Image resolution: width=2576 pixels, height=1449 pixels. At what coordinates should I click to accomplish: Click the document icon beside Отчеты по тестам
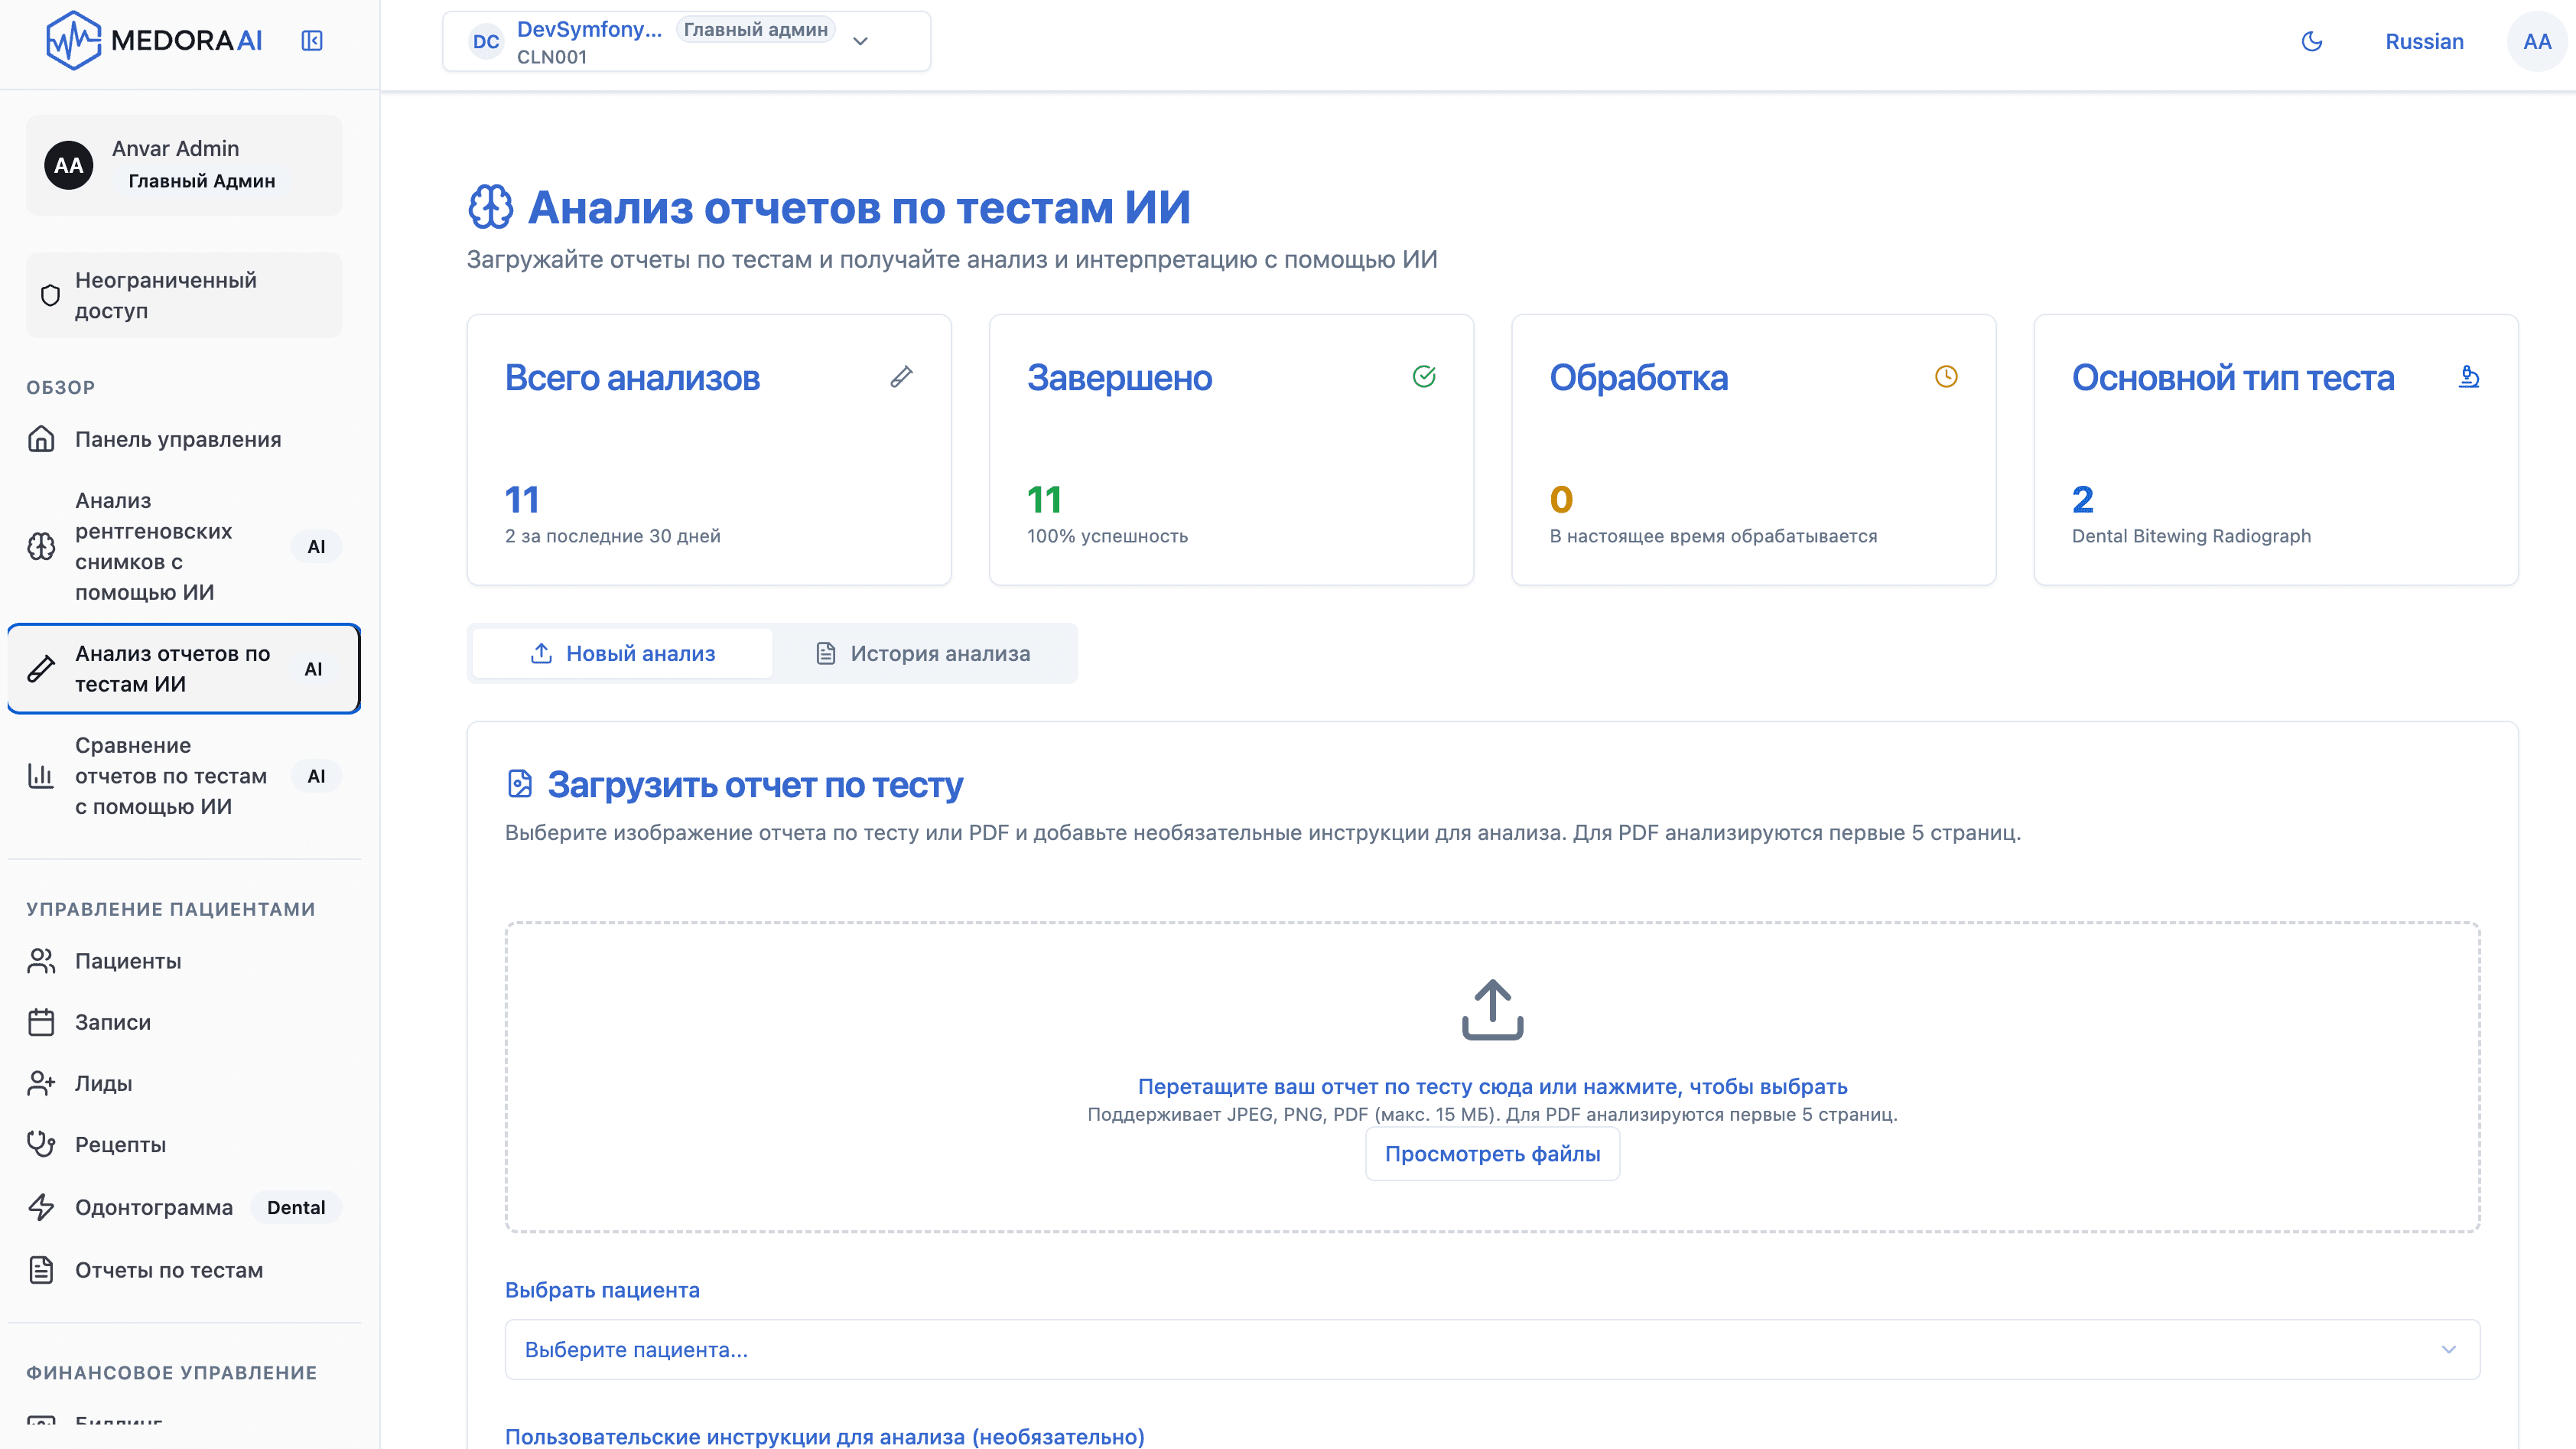[41, 1270]
